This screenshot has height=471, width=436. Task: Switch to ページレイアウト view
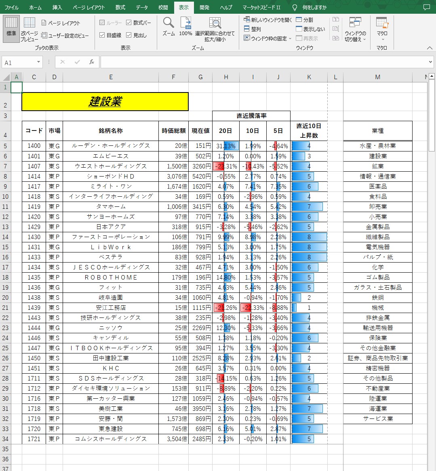(61, 23)
